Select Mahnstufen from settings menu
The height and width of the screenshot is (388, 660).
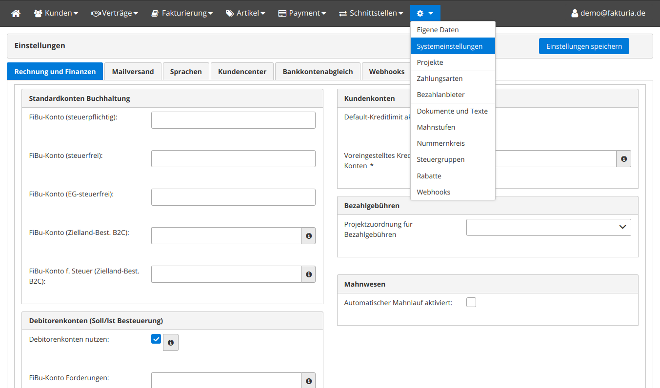(436, 127)
